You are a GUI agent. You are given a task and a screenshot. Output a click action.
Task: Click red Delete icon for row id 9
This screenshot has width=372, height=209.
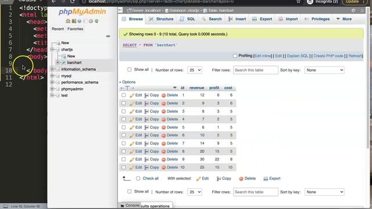pos(163,160)
